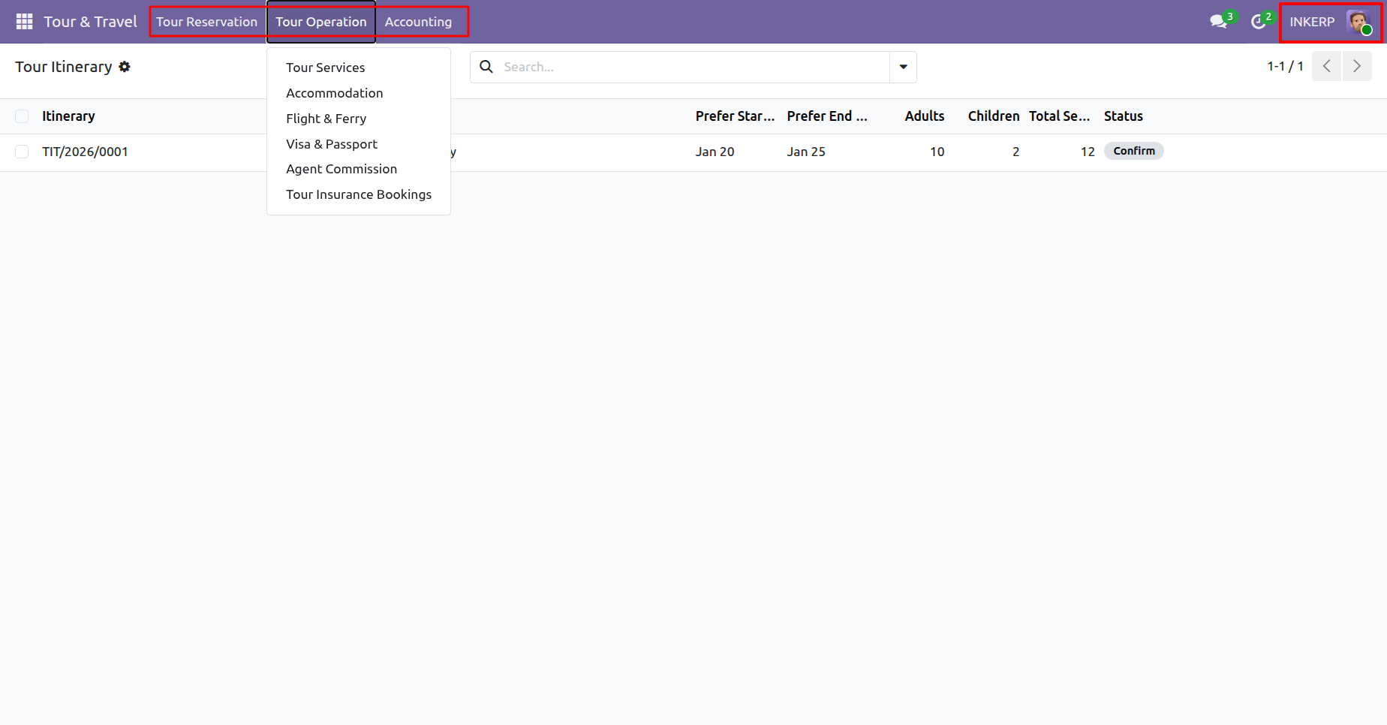Sort by the Status column header
The height and width of the screenshot is (725, 1387).
pos(1124,116)
